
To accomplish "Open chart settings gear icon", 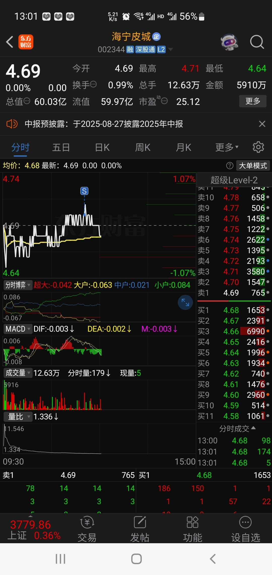I will pyautogui.click(x=258, y=147).
